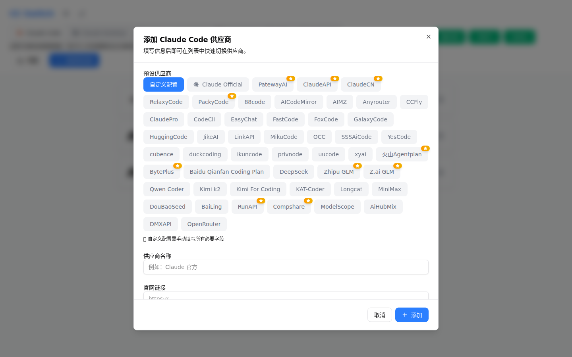Select the RunAPI preset
This screenshot has width=572, height=357.
[x=247, y=207]
